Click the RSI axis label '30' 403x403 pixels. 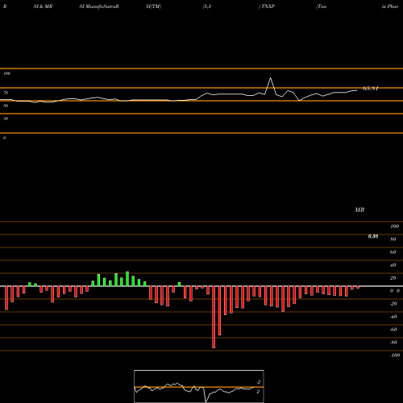(x=6, y=118)
